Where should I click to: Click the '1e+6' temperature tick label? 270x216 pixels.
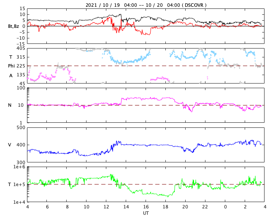pos(19,167)
